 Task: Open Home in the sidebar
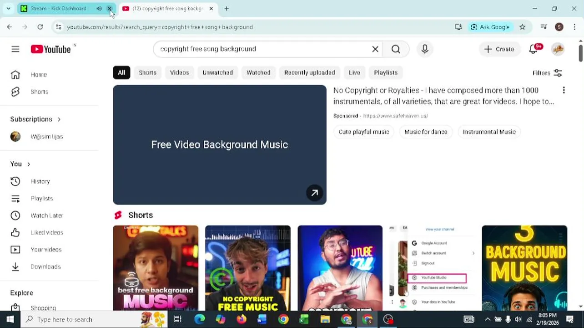click(x=49, y=75)
